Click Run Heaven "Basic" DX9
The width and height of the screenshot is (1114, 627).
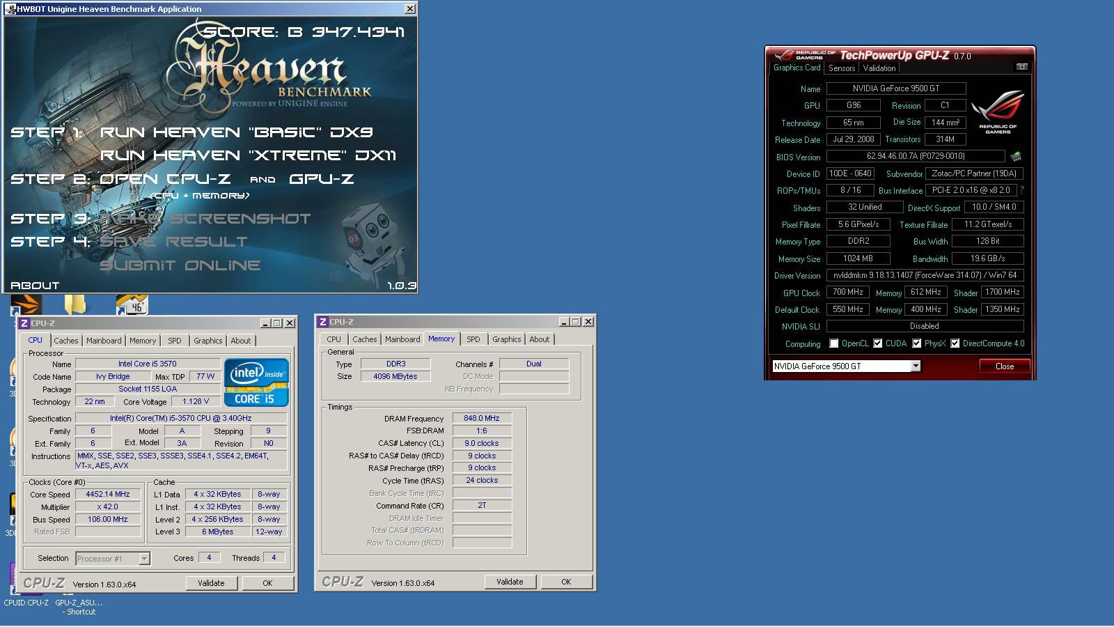[x=237, y=132]
